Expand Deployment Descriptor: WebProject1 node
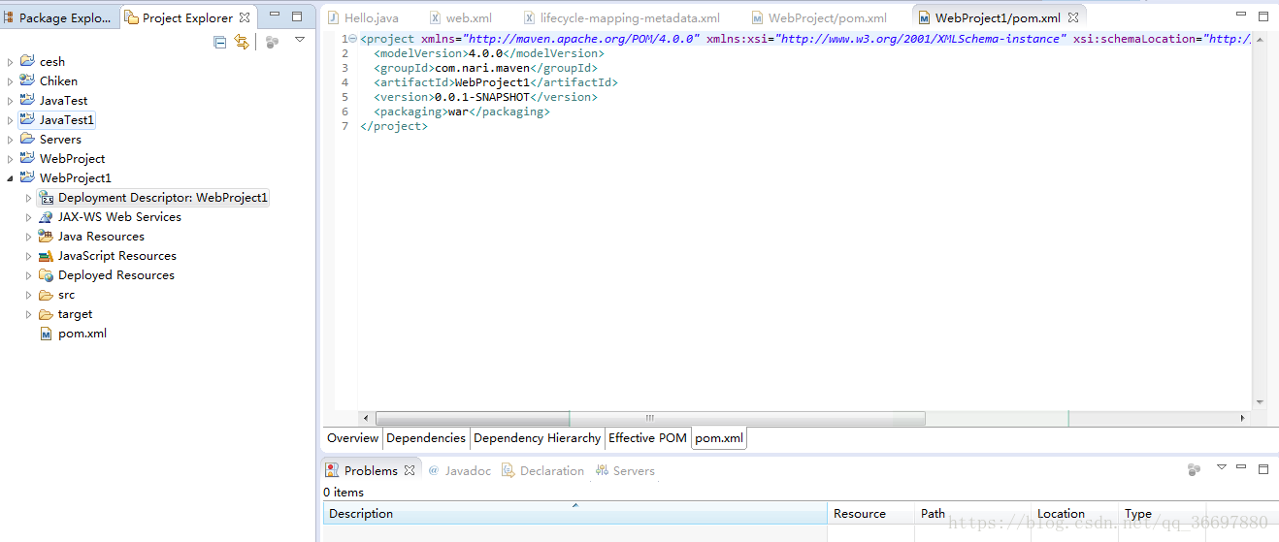The width and height of the screenshot is (1279, 542). [29, 198]
